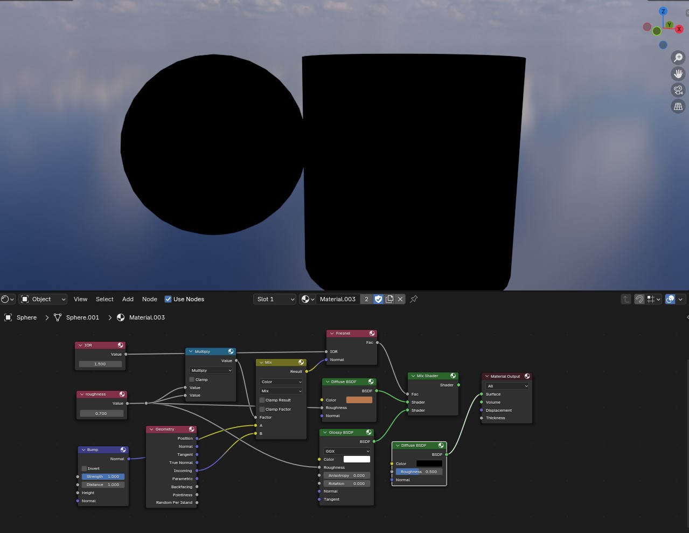Open white color swatch on Glossy BSDF

[357, 459]
